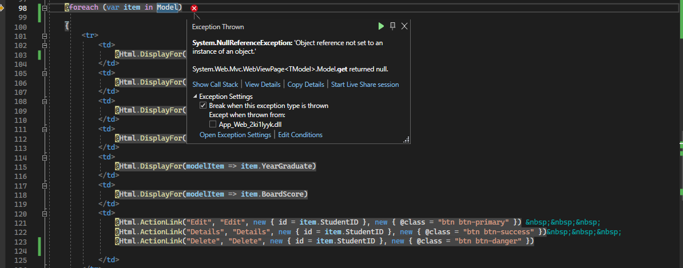
Task: Collapse the td element at line 102
Action: (45, 45)
